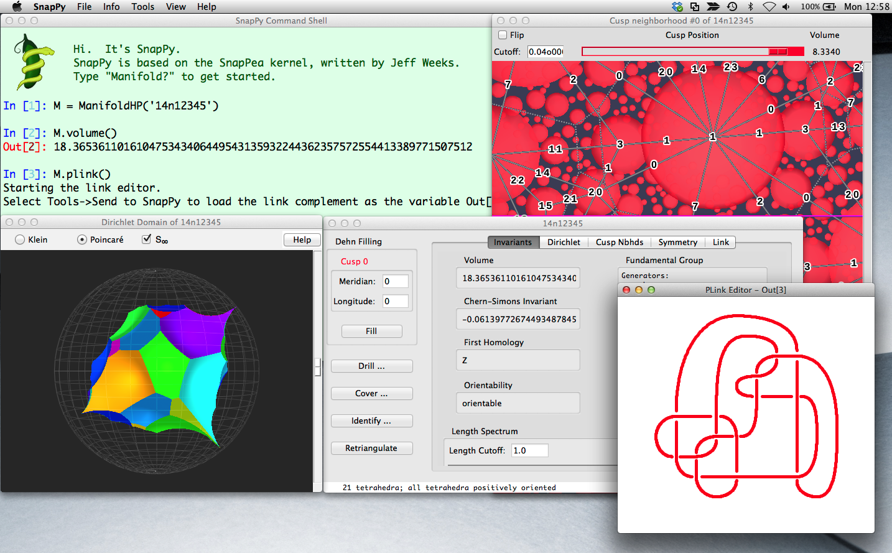Image resolution: width=892 pixels, height=553 pixels.
Task: Switch to the Invariants tab
Action: click(513, 242)
